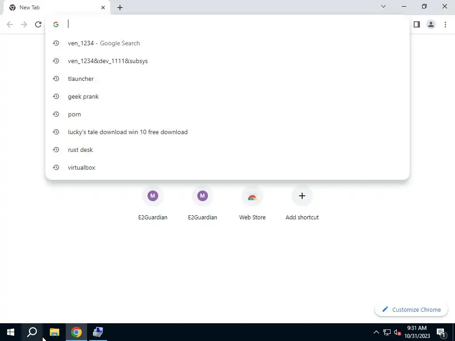Select 'ven_1234 - Google Search' suggestion
The height and width of the screenshot is (341, 455).
tap(227, 43)
